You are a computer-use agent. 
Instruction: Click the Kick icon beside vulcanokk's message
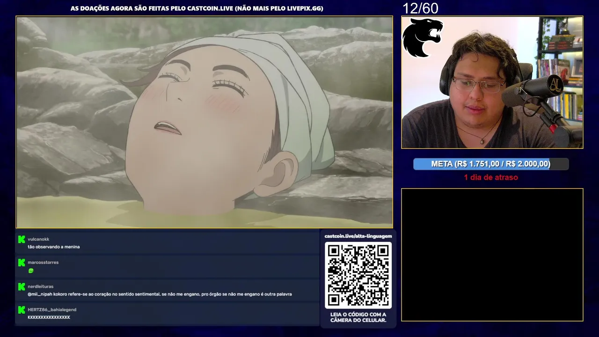coord(21,239)
